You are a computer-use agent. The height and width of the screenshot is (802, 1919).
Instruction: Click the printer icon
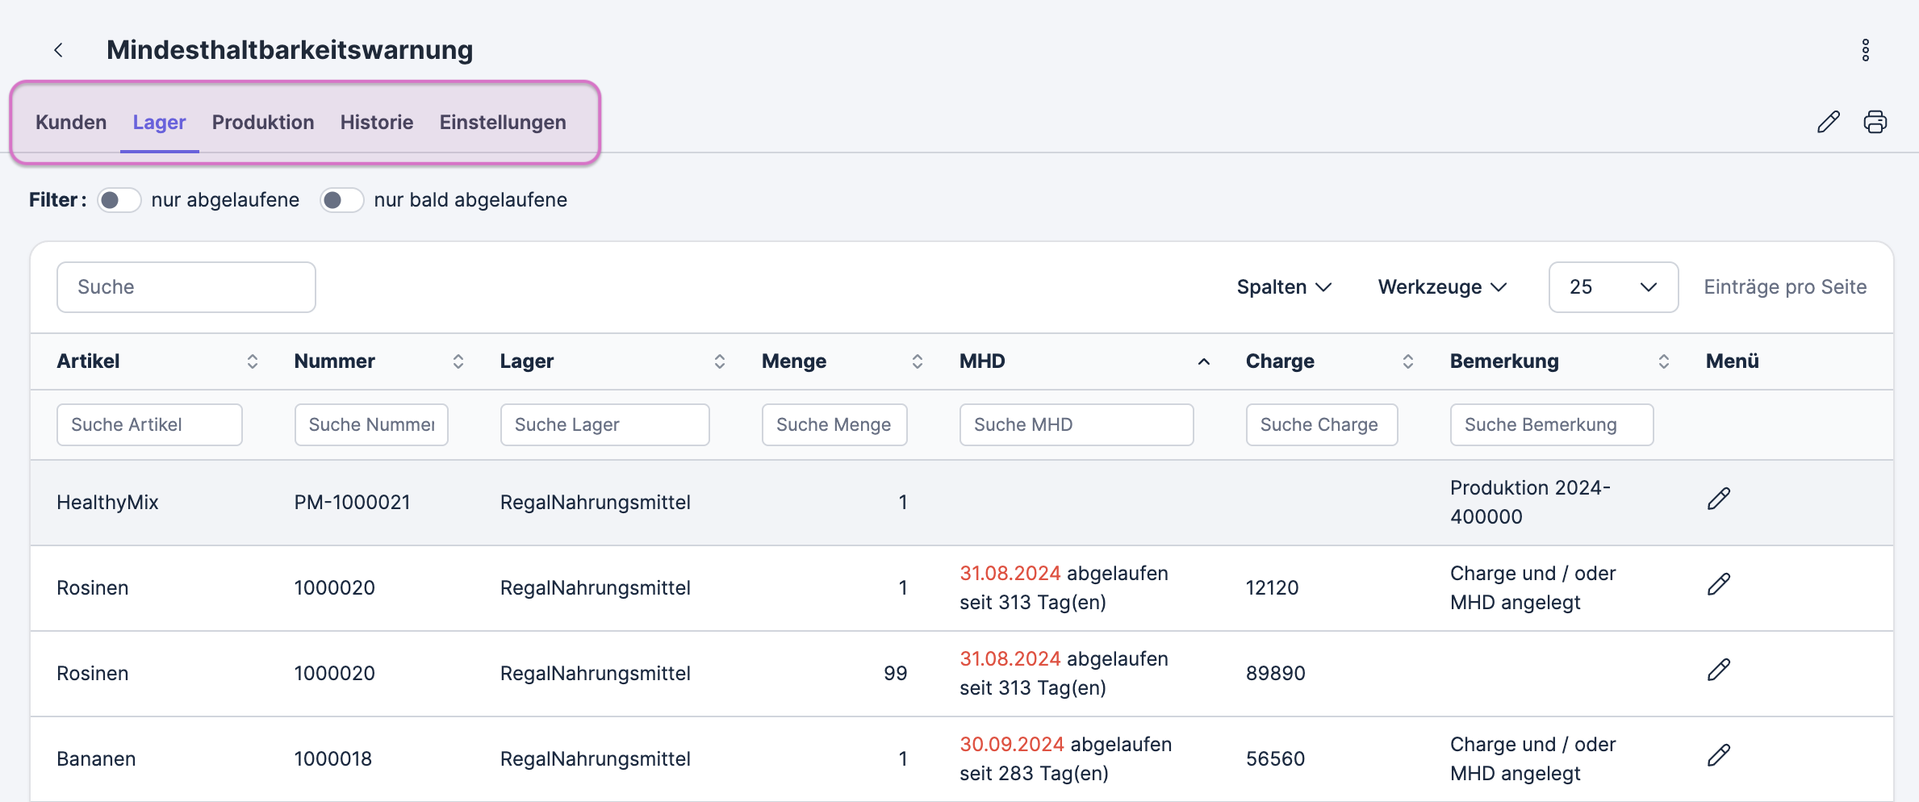[x=1875, y=122]
